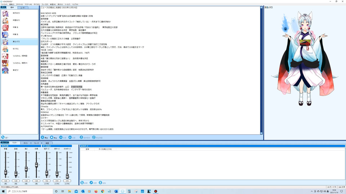Viewport: 346px width, 194px height.
Task: Click the text editor scrollbar up arrow
Action: (x=261, y=8)
